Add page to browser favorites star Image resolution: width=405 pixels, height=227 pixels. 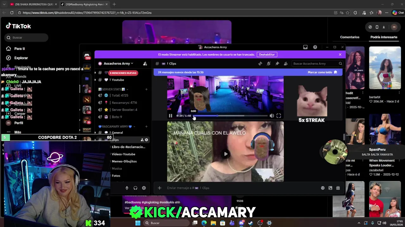348,13
